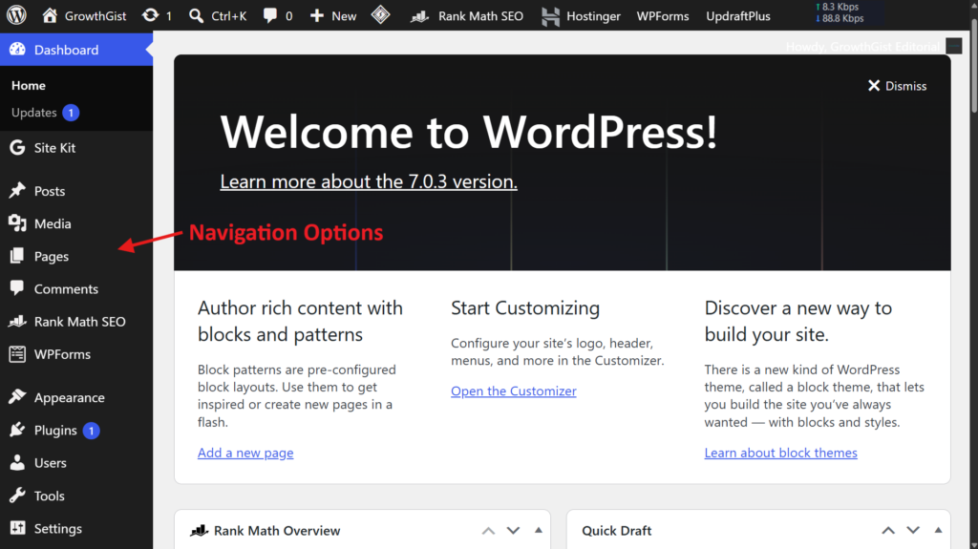Click the Start Customizing heading
The width and height of the screenshot is (978, 549).
coord(525,307)
